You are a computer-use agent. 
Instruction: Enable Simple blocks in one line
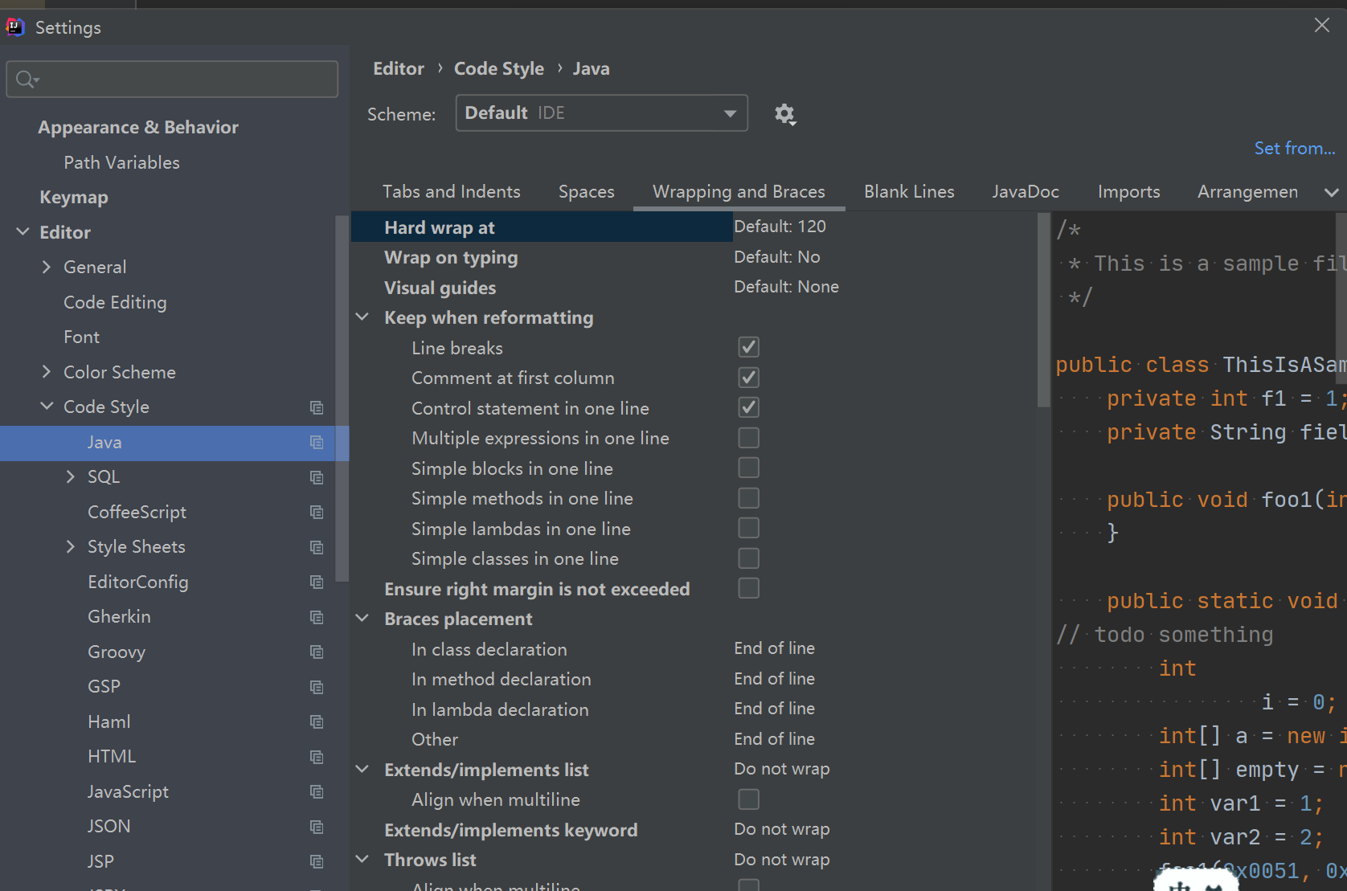748,468
